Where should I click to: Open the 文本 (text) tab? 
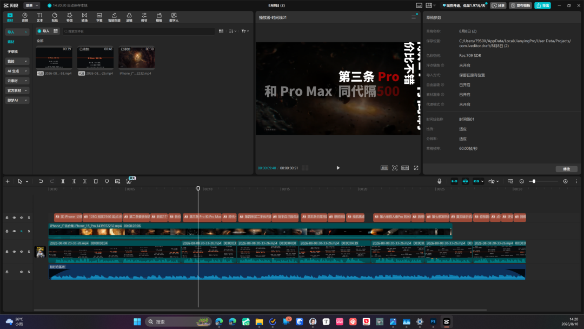pos(39,17)
